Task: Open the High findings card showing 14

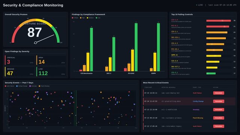Action: coord(51,60)
